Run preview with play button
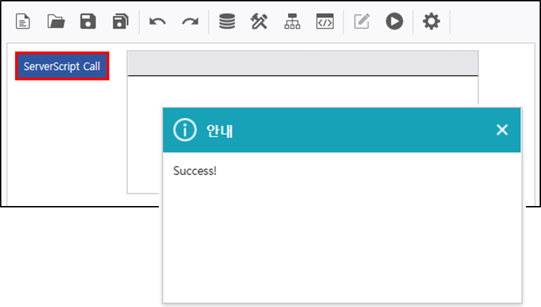Image resolution: width=541 pixels, height=307 pixels. [x=395, y=21]
